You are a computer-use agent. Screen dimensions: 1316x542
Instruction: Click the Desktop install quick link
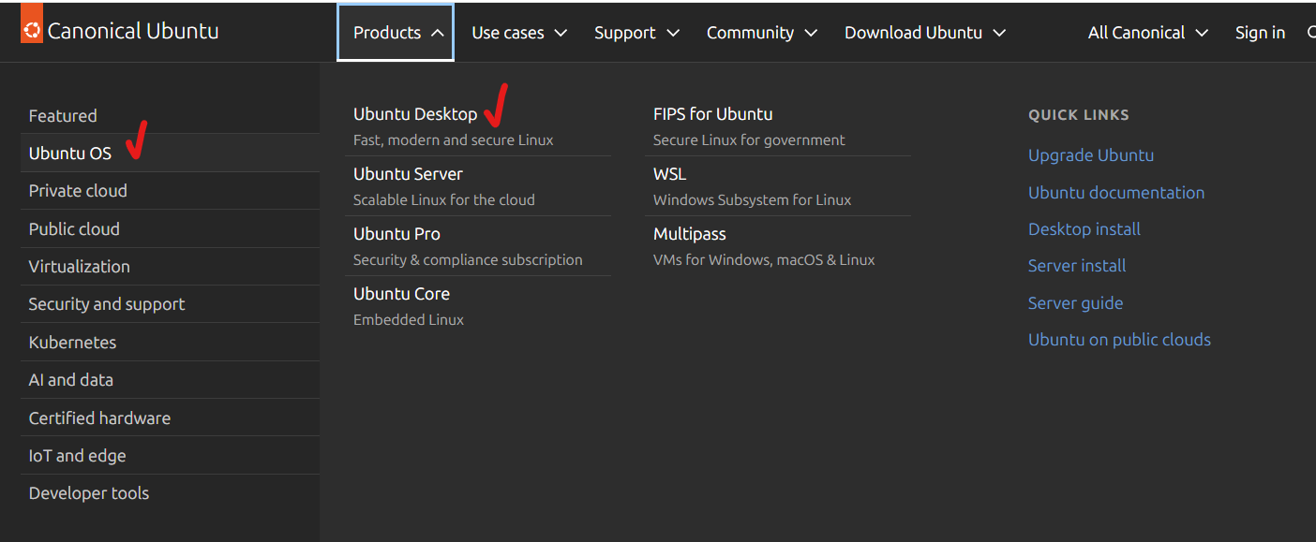(1084, 229)
